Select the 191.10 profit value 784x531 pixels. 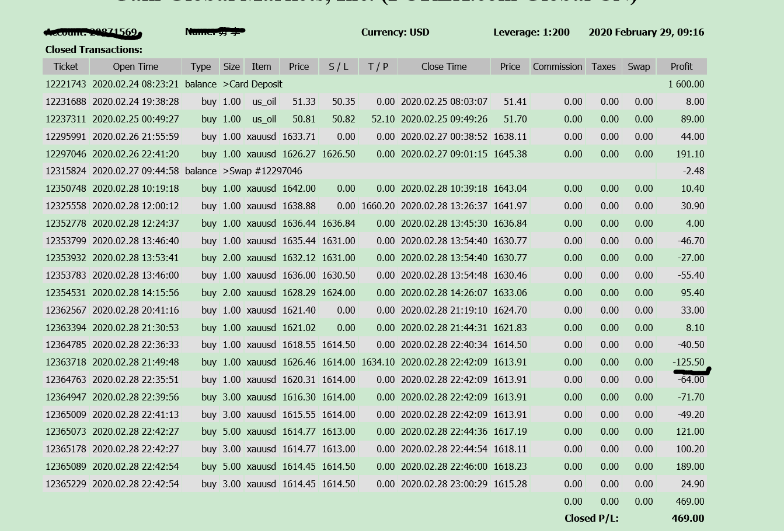[x=690, y=154]
